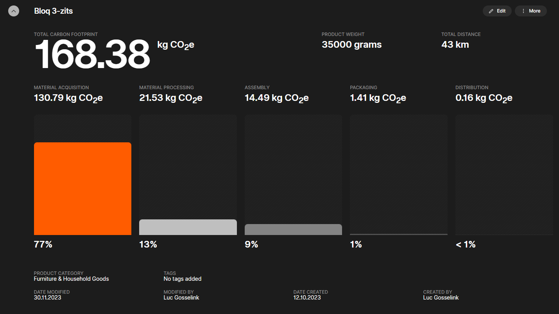Open the More options menu

pos(530,11)
